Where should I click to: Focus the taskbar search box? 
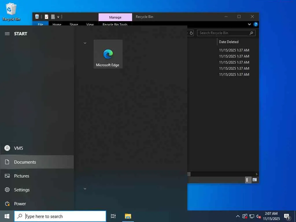pyautogui.click(x=60, y=216)
